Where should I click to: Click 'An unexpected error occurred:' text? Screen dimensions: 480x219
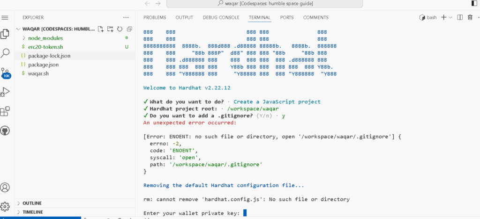[x=190, y=123]
